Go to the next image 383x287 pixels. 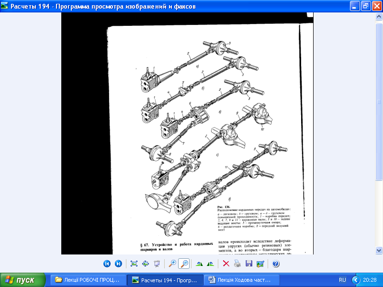click(118, 264)
